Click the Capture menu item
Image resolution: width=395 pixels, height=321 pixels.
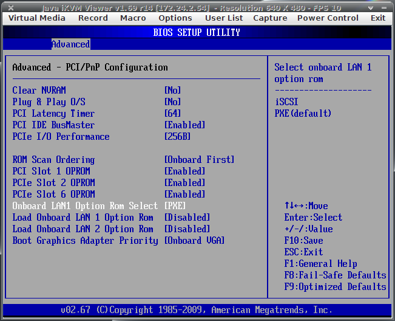pos(270,18)
